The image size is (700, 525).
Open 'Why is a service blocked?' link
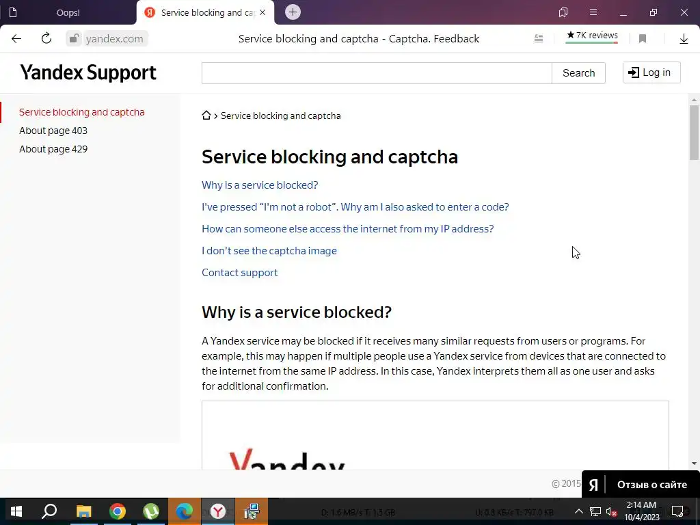click(260, 185)
